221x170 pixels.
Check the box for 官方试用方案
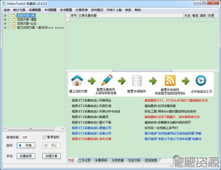10,28
